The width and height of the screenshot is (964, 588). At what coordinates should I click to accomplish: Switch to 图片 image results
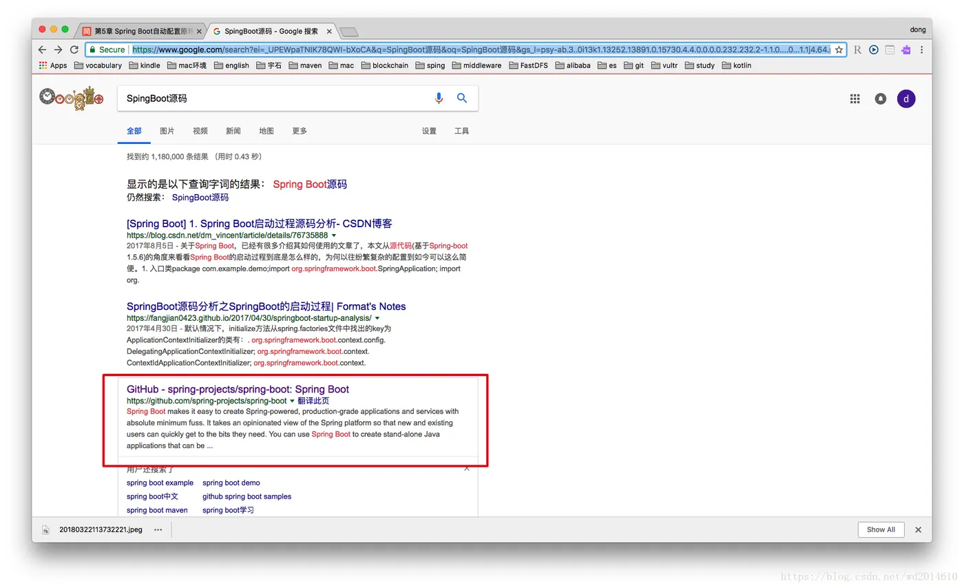pos(167,131)
